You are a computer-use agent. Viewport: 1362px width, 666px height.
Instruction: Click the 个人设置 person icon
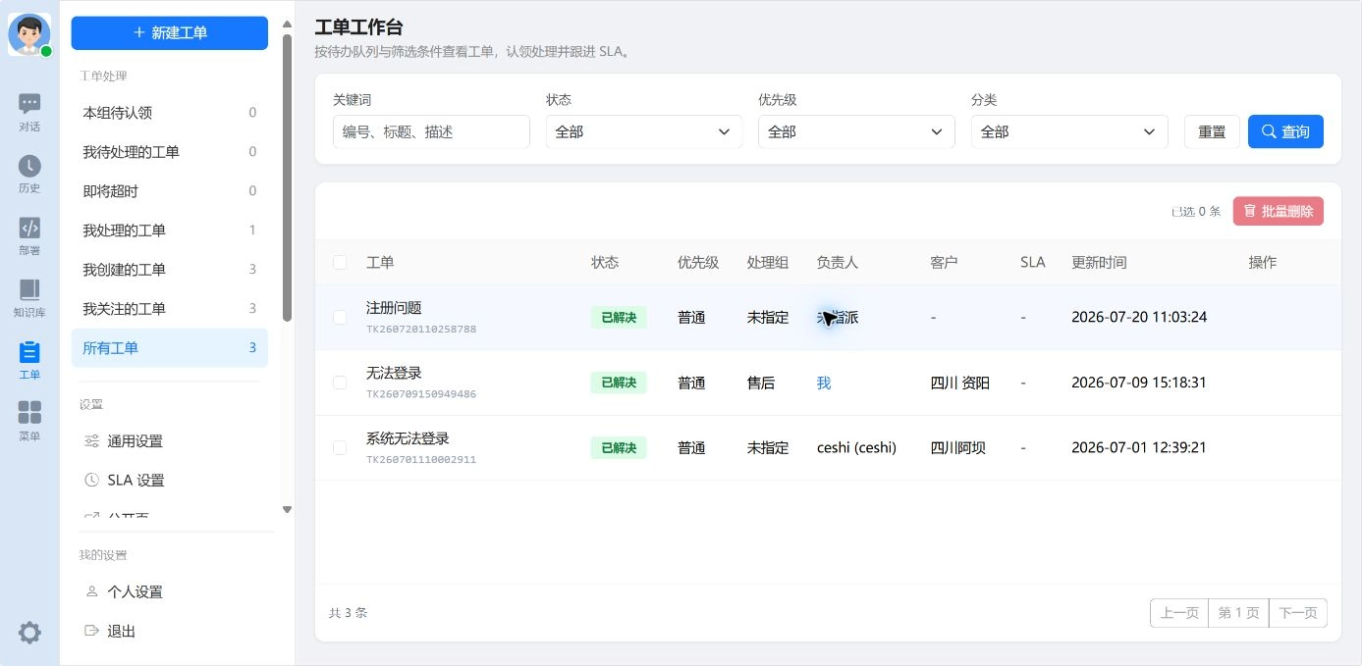click(91, 592)
